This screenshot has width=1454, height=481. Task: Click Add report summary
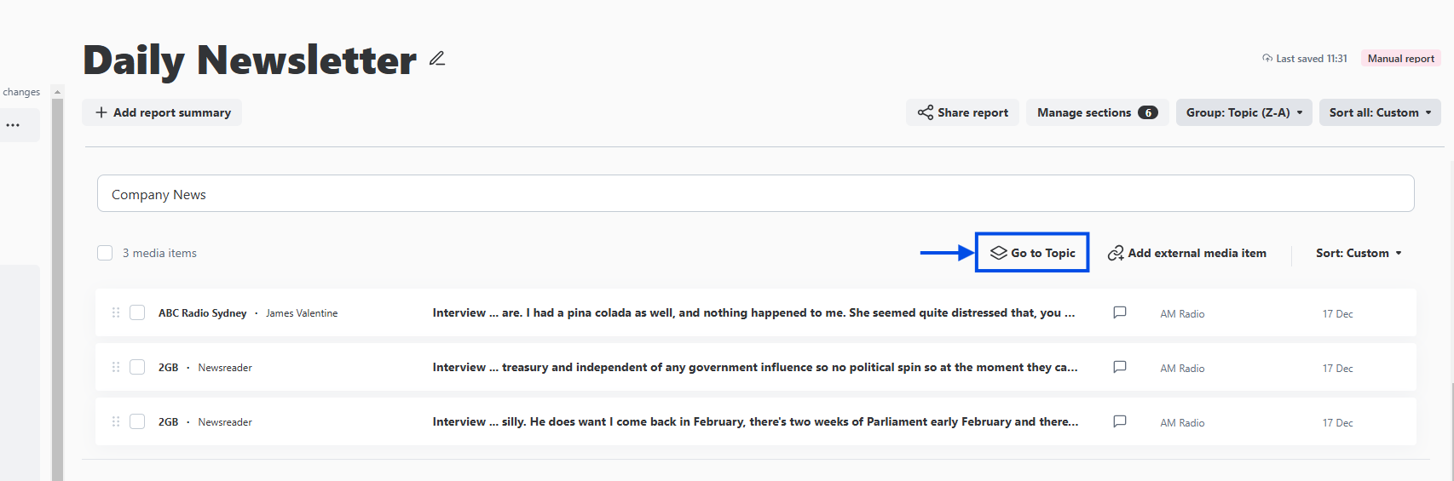162,112
